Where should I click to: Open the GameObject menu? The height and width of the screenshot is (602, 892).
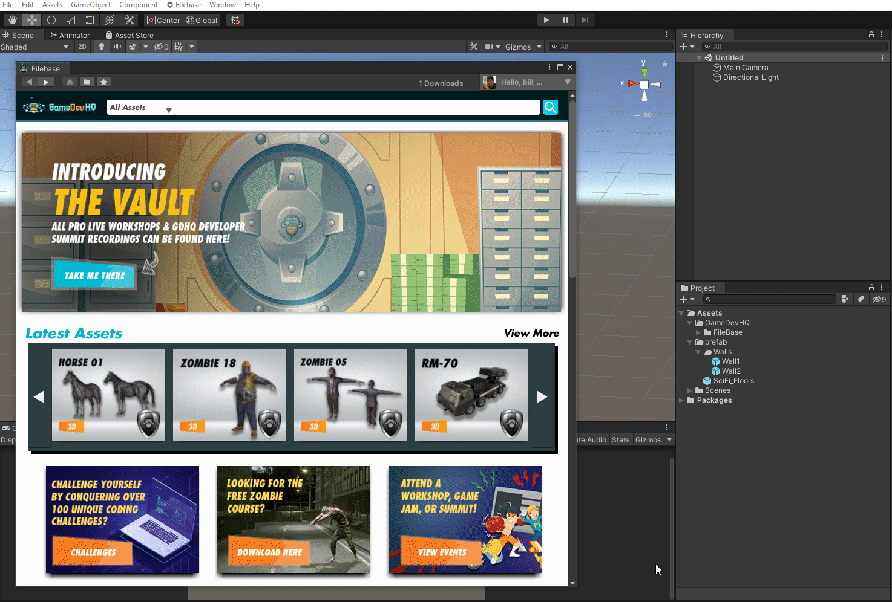coord(91,5)
